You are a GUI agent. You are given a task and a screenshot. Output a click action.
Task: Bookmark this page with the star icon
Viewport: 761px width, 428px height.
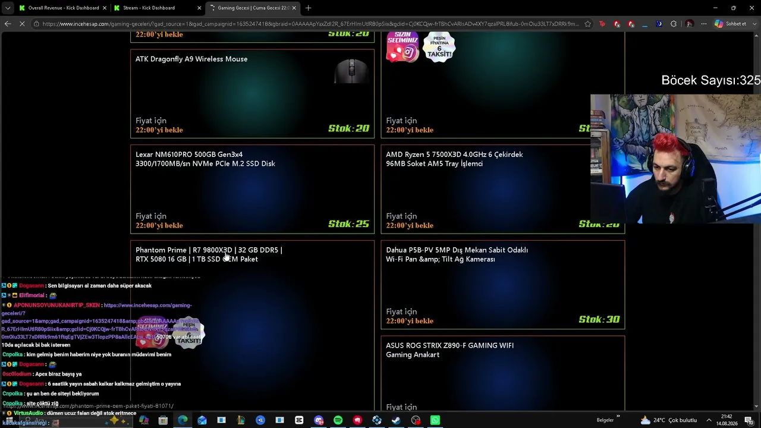(x=587, y=24)
